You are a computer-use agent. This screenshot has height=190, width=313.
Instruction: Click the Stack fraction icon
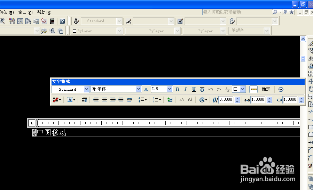point(227,89)
